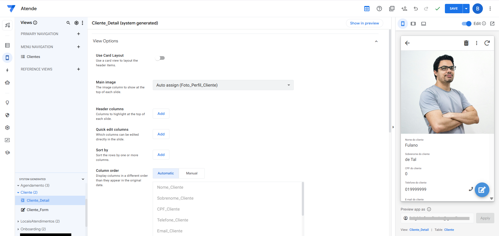Click the undo arrow in top toolbar
499x236 pixels.
pyautogui.click(x=415, y=9)
